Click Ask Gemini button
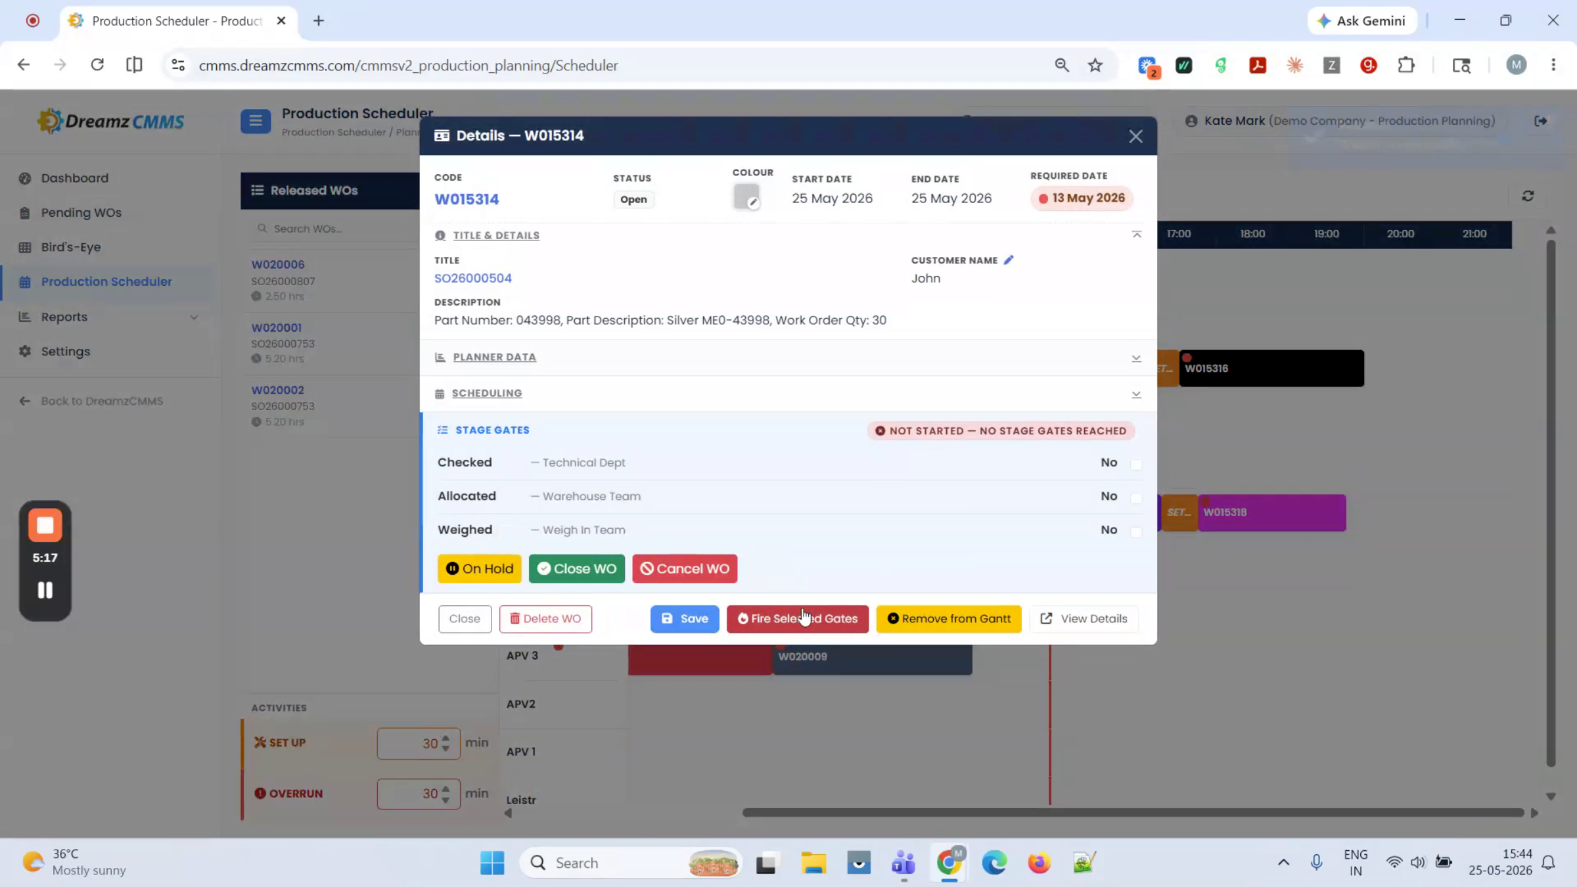The image size is (1577, 887). click(x=1361, y=20)
